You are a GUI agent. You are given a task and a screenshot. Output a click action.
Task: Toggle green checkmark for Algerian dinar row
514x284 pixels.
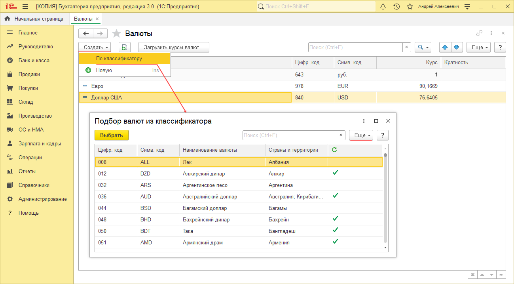pos(335,173)
